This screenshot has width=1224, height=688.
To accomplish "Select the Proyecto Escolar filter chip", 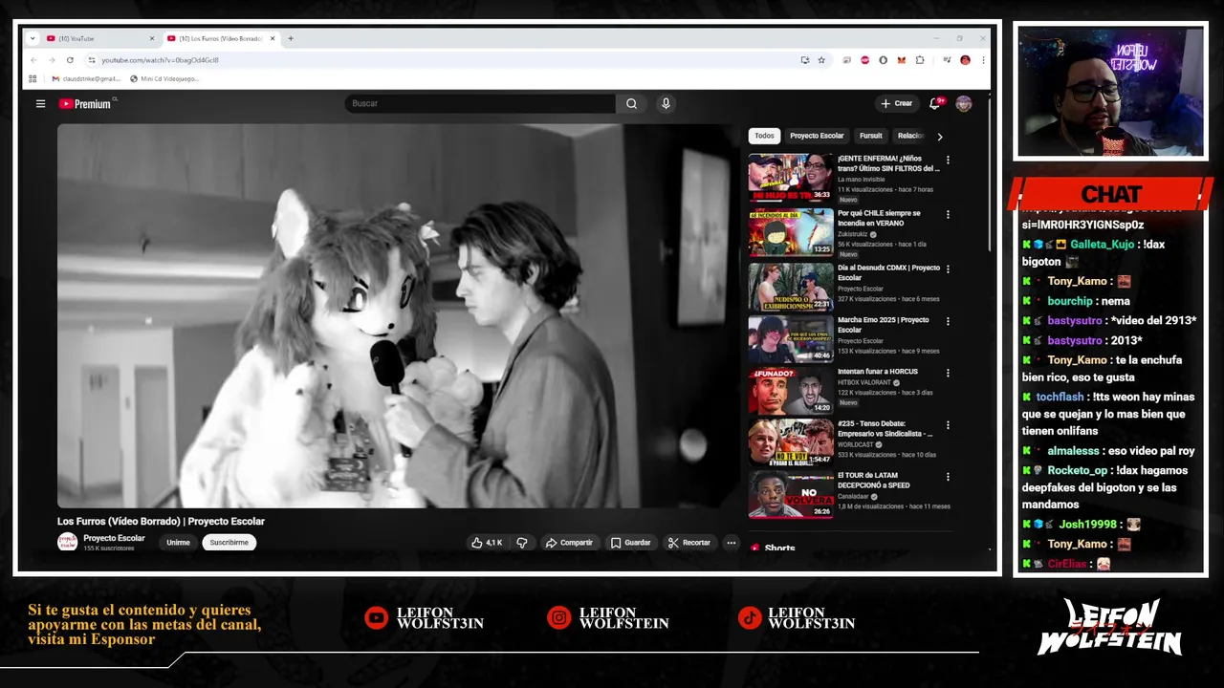I will click(x=817, y=136).
